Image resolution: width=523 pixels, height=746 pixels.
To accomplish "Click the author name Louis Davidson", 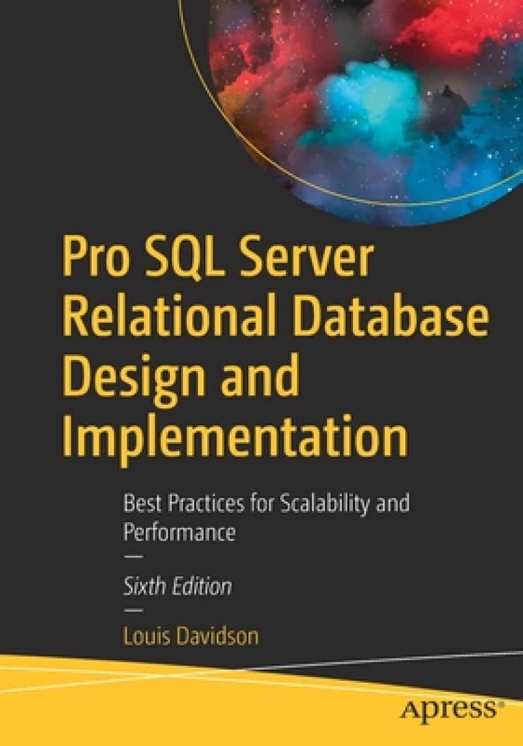I will coord(192,634).
